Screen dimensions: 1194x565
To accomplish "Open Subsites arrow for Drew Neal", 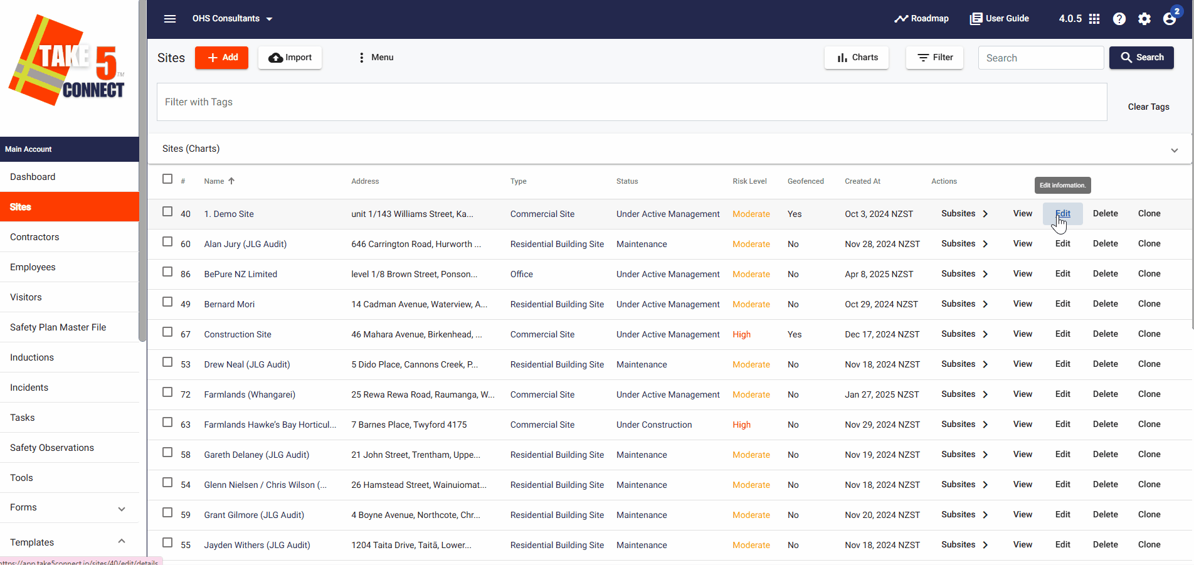I will (x=985, y=364).
